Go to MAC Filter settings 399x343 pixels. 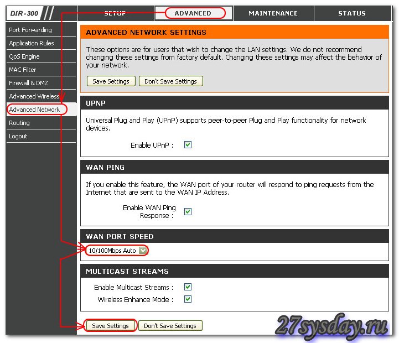pos(41,70)
